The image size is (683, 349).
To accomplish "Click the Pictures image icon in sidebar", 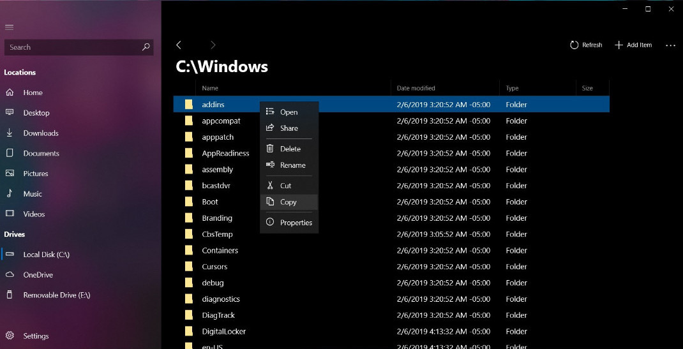I will tap(10, 173).
